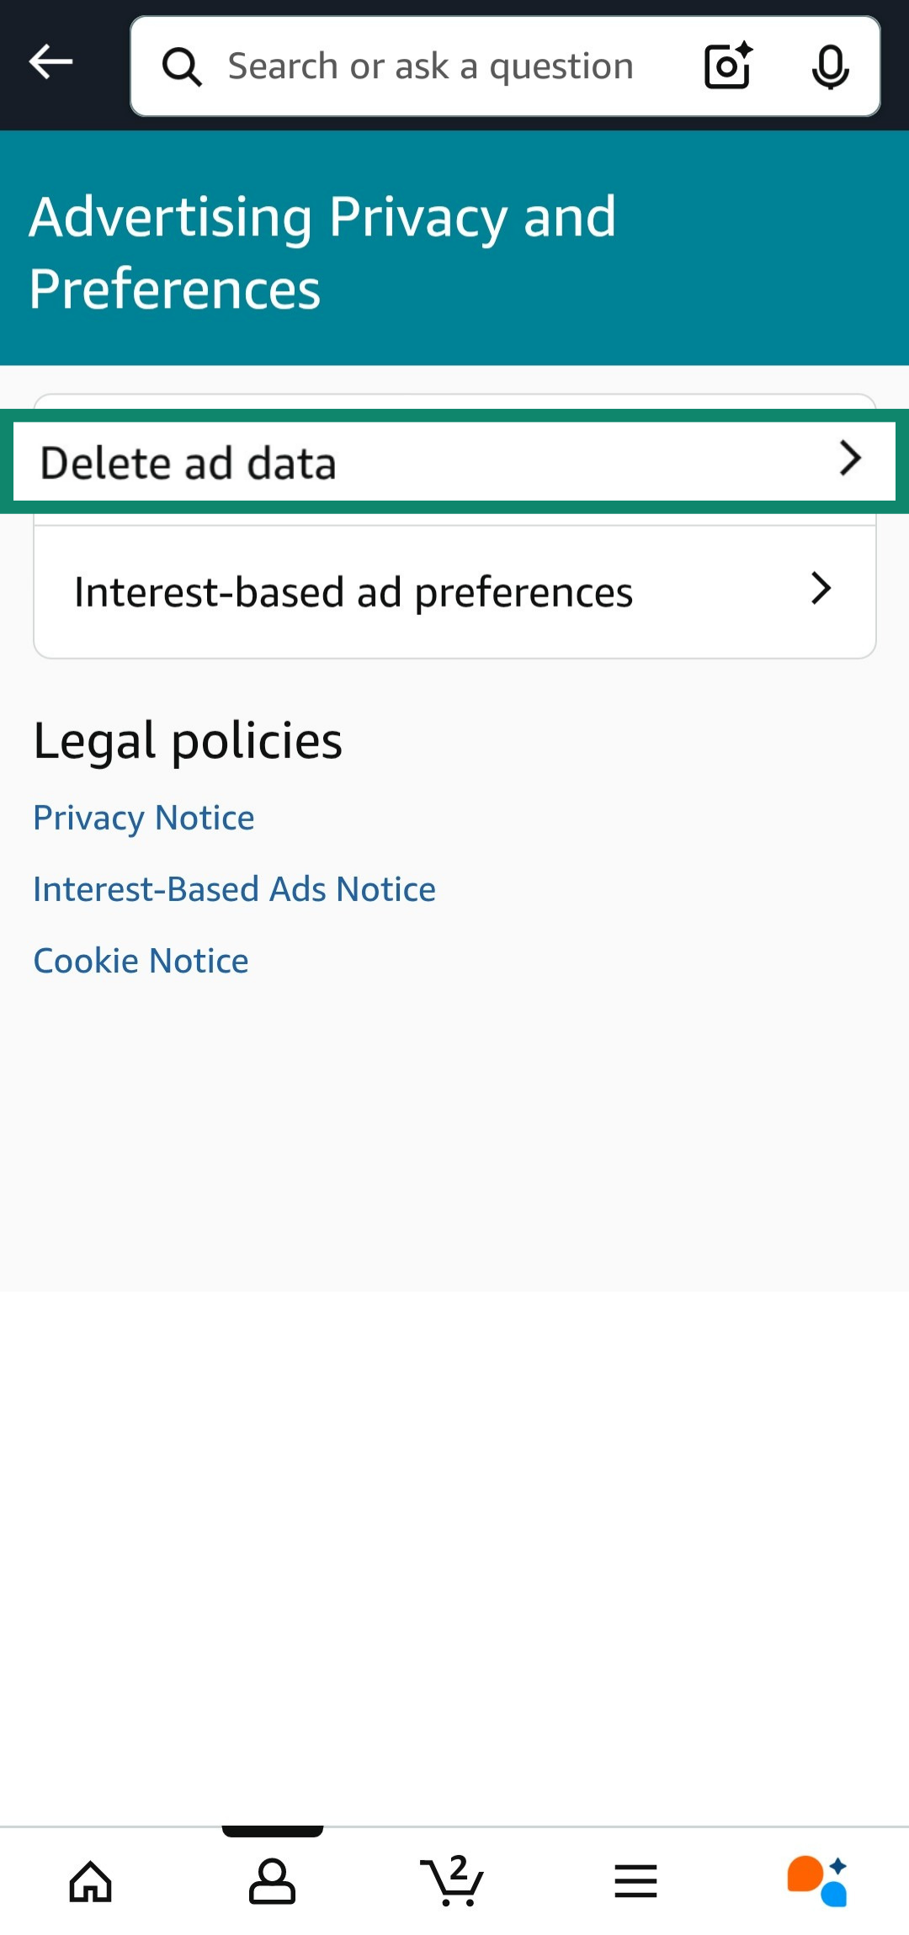Open the Interest-Based Ads Notice

click(x=234, y=888)
